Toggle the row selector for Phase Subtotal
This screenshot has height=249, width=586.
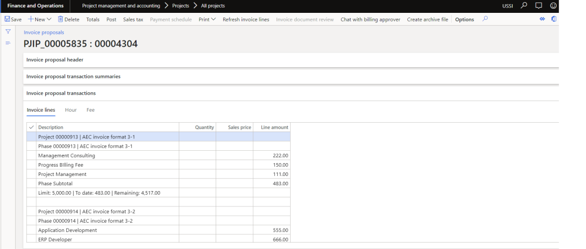pyautogui.click(x=32, y=184)
